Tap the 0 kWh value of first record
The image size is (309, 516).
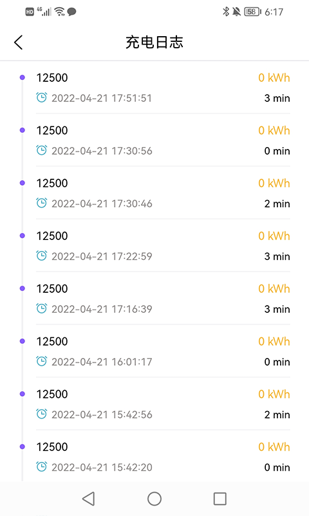(x=274, y=77)
